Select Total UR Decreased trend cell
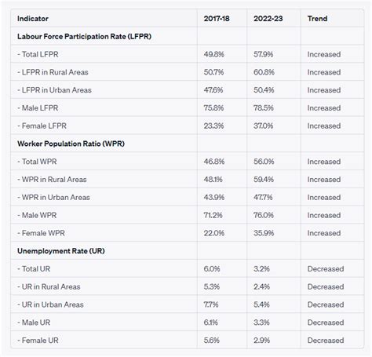 (326, 269)
